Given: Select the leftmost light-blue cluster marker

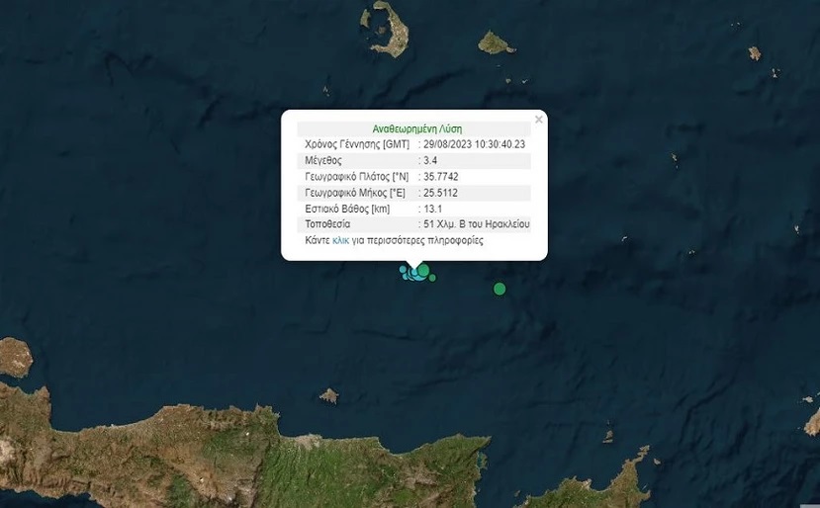Looking at the screenshot, I should [403, 270].
